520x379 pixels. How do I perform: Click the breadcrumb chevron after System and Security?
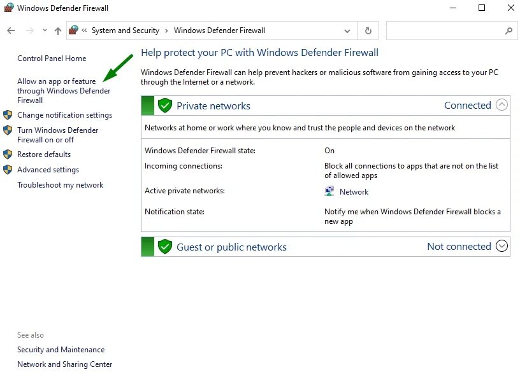pos(166,31)
